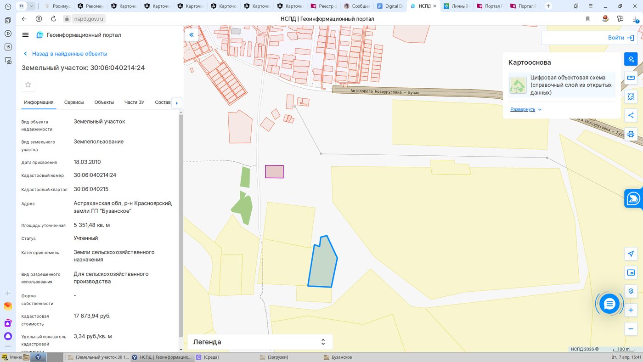Show more tabs with the right arrow
This screenshot has width=643, height=362.
(177, 103)
